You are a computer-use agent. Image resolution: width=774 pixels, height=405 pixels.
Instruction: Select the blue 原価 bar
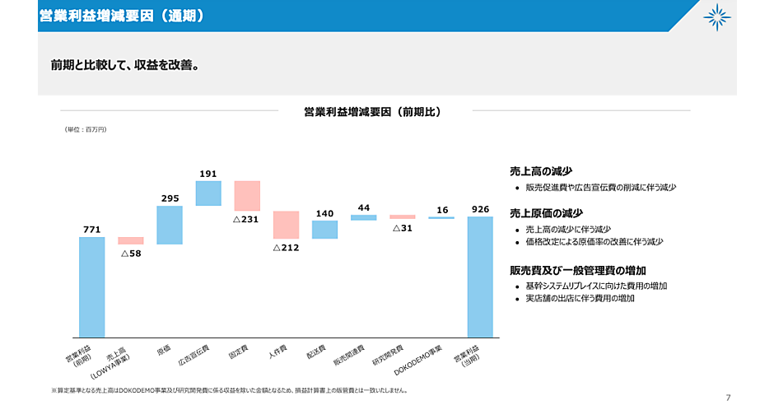(x=170, y=225)
